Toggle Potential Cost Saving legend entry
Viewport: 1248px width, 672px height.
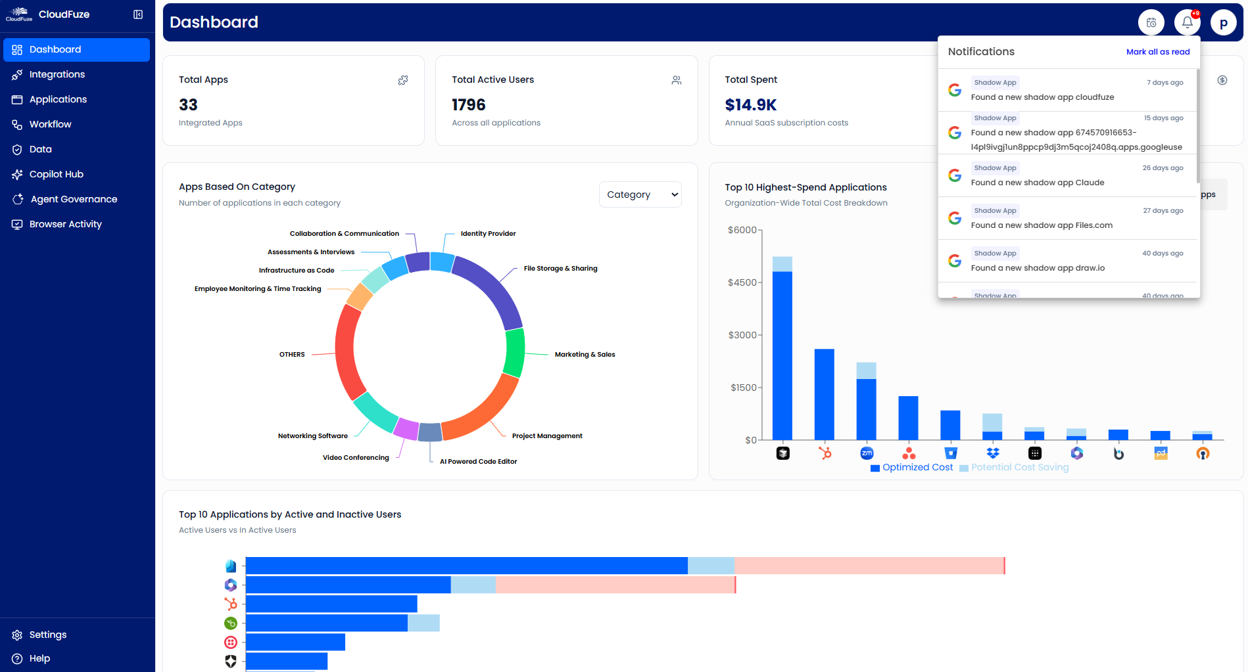(1014, 467)
